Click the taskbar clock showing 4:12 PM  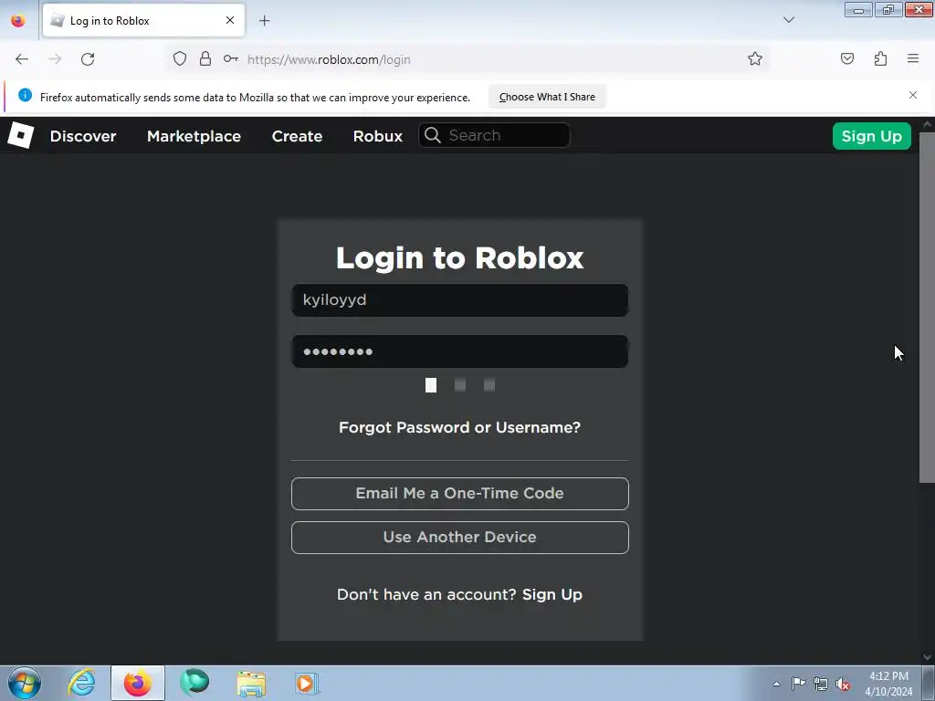coord(888,684)
